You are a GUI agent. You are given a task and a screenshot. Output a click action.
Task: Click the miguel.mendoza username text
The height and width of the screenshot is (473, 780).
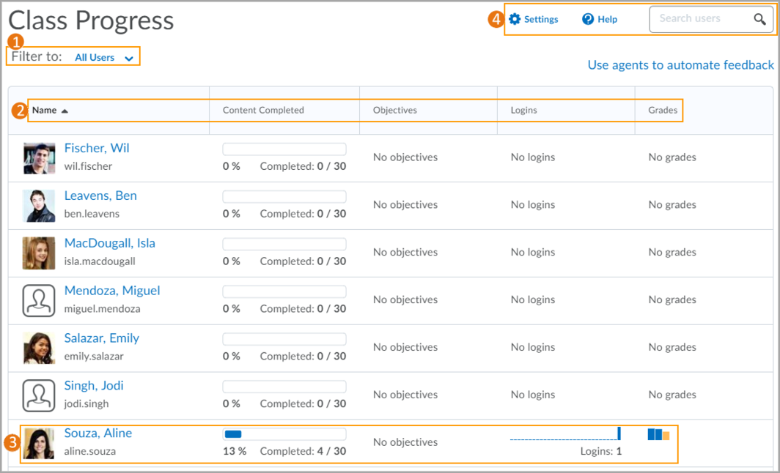point(102,309)
